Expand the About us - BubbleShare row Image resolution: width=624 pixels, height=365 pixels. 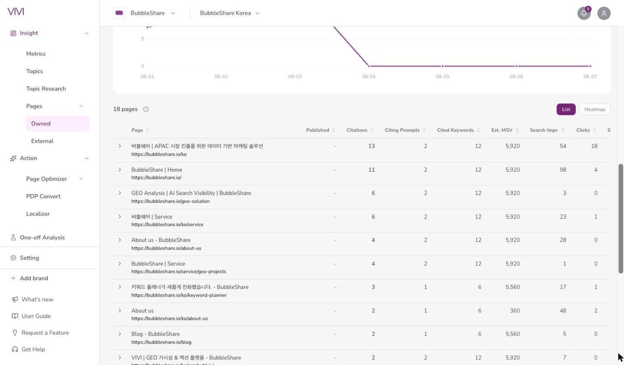(x=120, y=240)
